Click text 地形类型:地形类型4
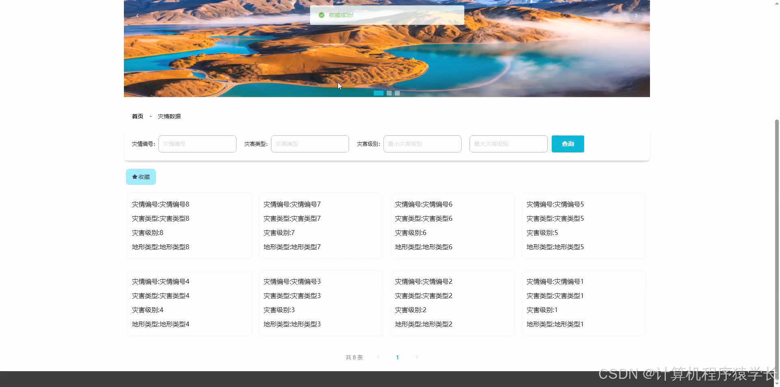Image resolution: width=780 pixels, height=387 pixels. click(x=160, y=324)
